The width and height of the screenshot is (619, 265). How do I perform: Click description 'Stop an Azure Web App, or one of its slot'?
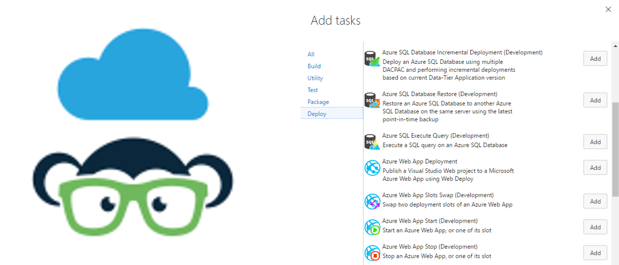[x=437, y=256]
